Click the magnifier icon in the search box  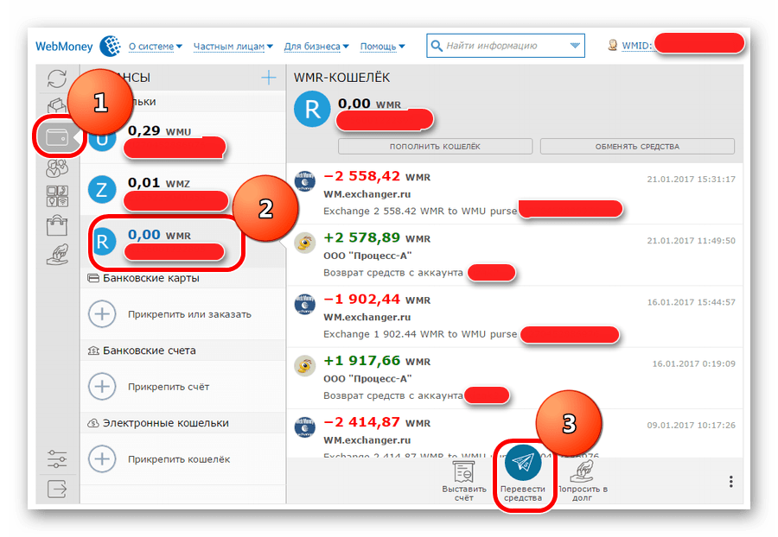pyautogui.click(x=437, y=46)
